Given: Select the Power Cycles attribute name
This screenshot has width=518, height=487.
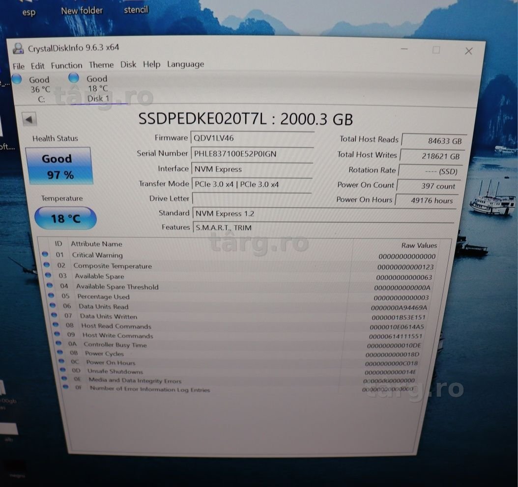Looking at the screenshot, I should pyautogui.click(x=104, y=353).
